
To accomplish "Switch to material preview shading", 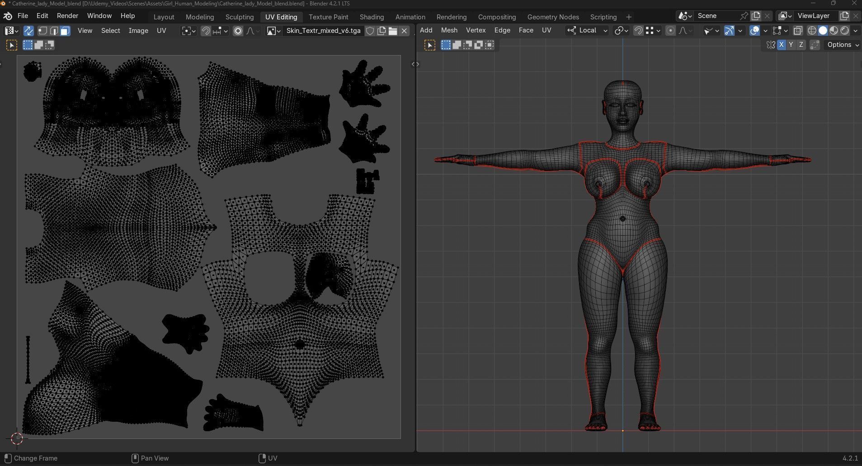I will pos(834,30).
